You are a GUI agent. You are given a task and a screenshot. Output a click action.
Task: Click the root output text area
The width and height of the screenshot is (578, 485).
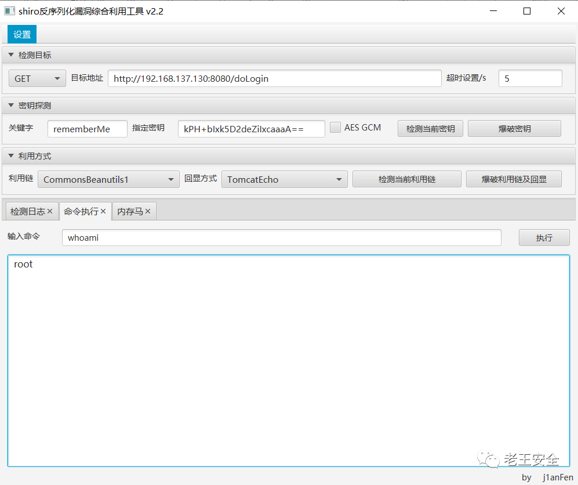[289, 361]
